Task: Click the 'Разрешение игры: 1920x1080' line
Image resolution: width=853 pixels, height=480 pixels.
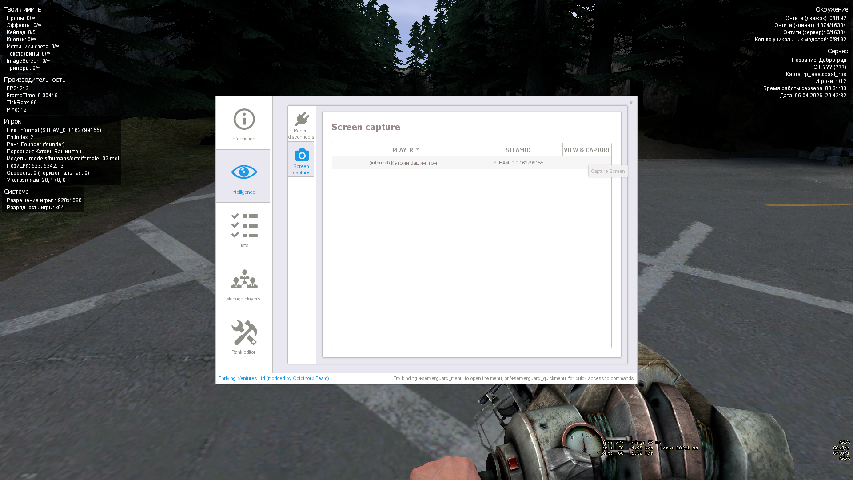Action: (44, 200)
